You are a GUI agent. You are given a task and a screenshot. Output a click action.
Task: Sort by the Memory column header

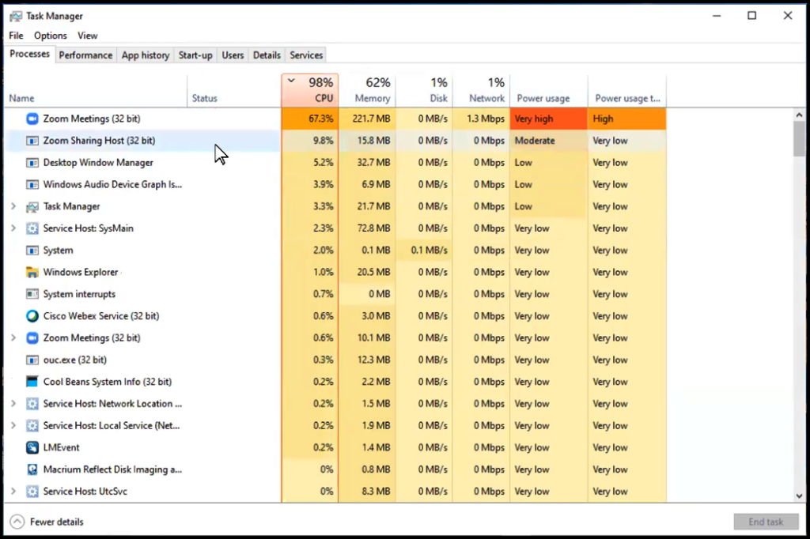[367, 90]
